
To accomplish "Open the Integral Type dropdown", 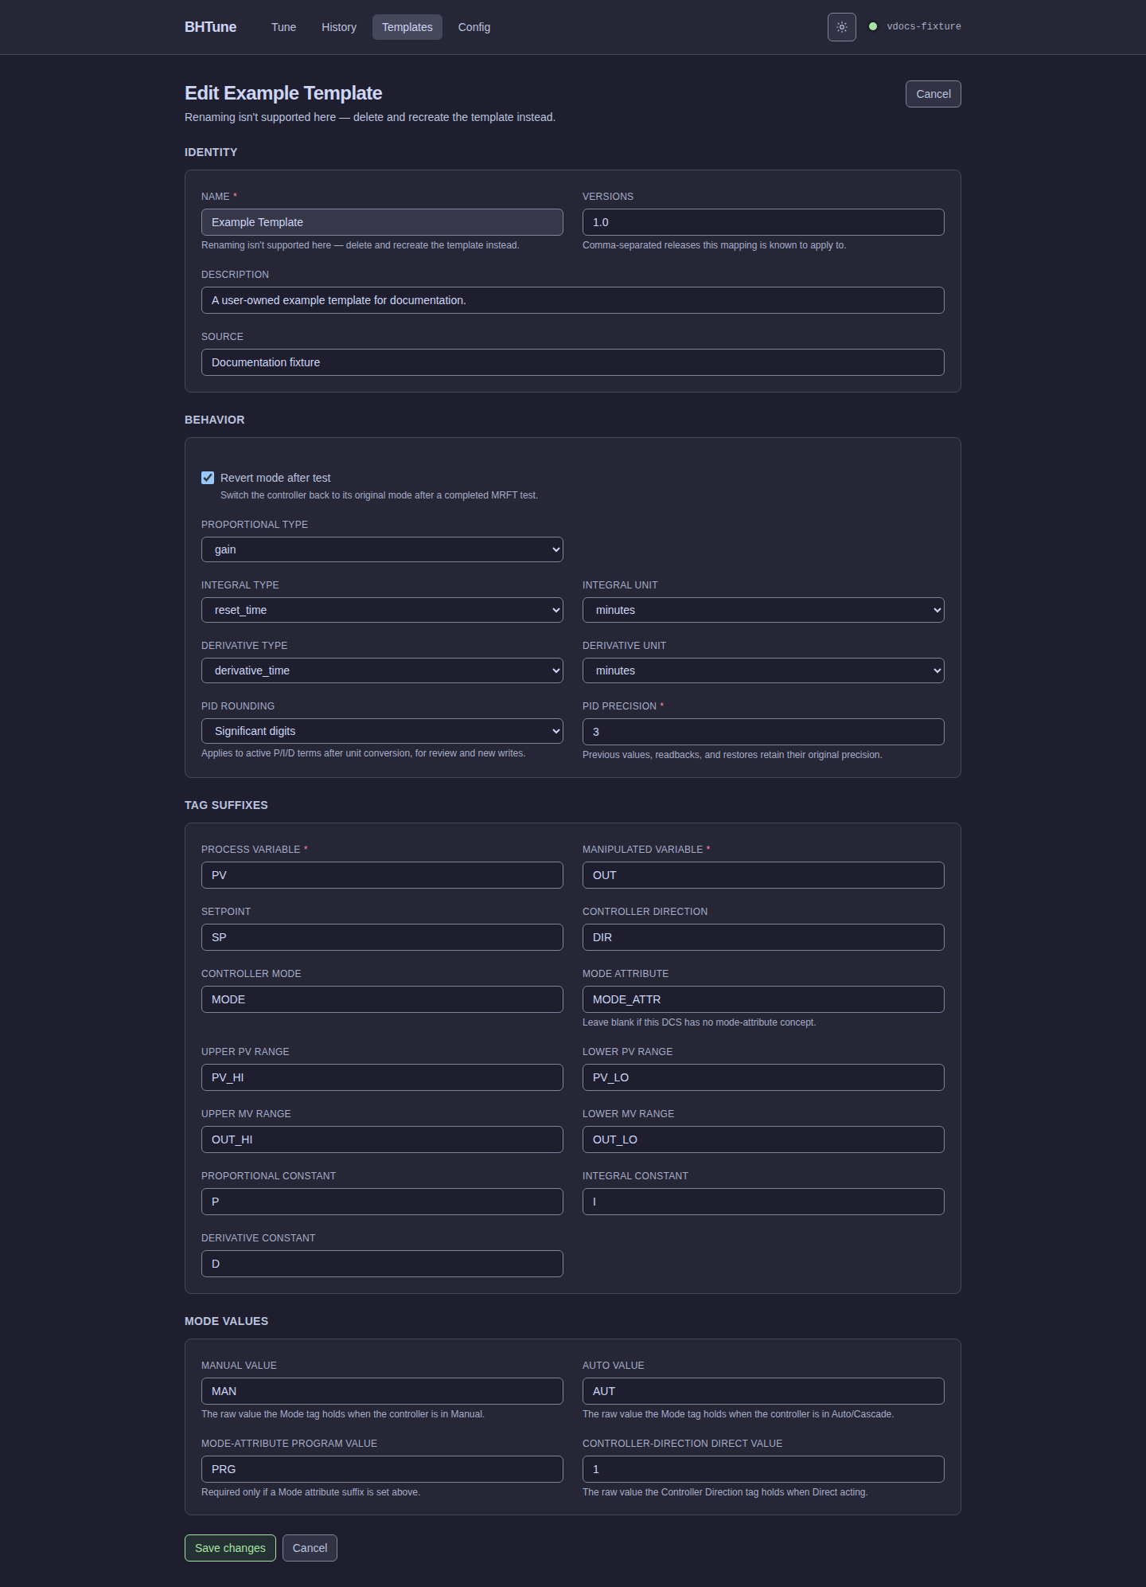I will 382,610.
